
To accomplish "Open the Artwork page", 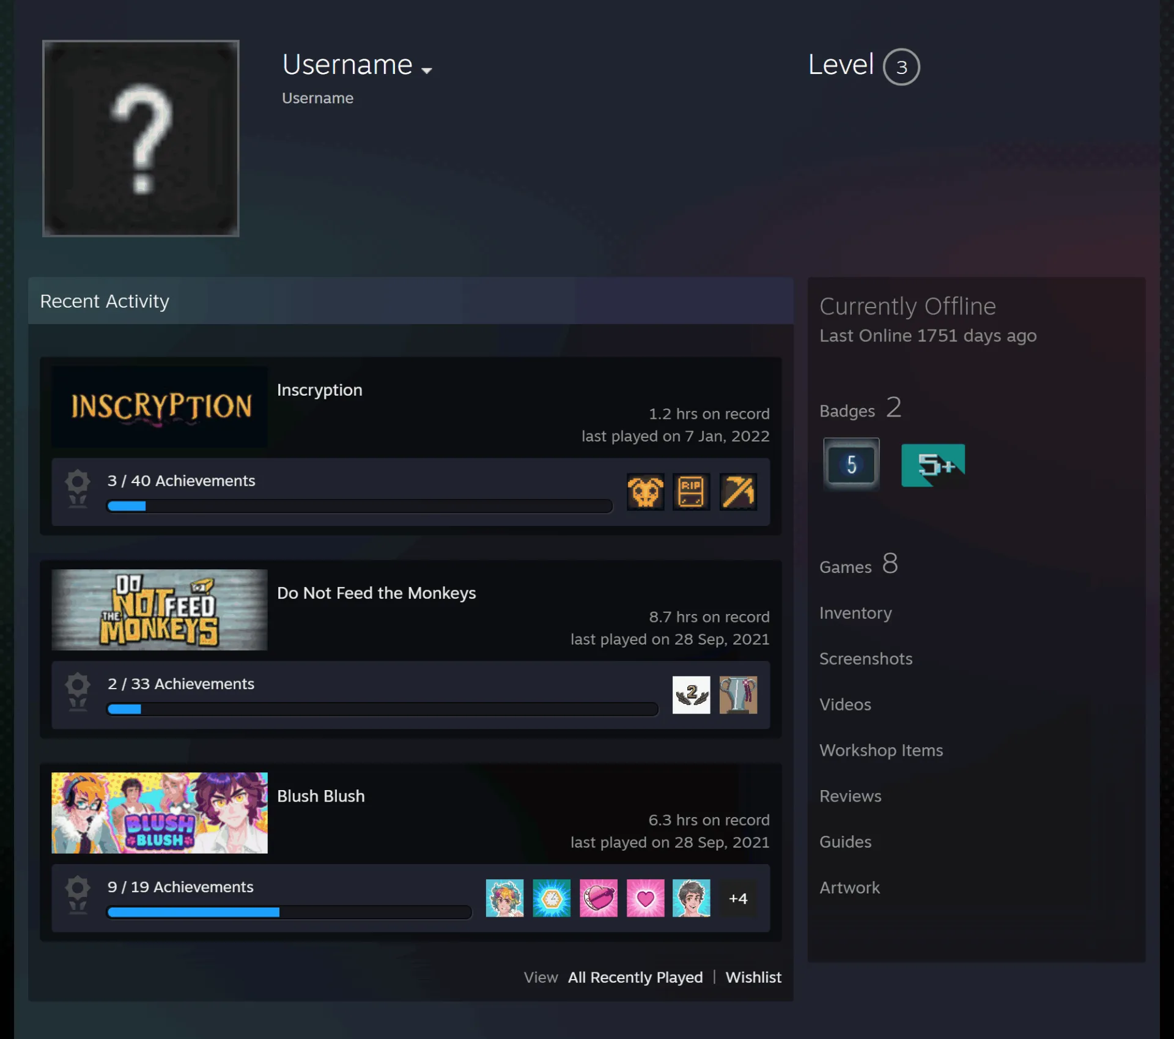I will (x=849, y=887).
